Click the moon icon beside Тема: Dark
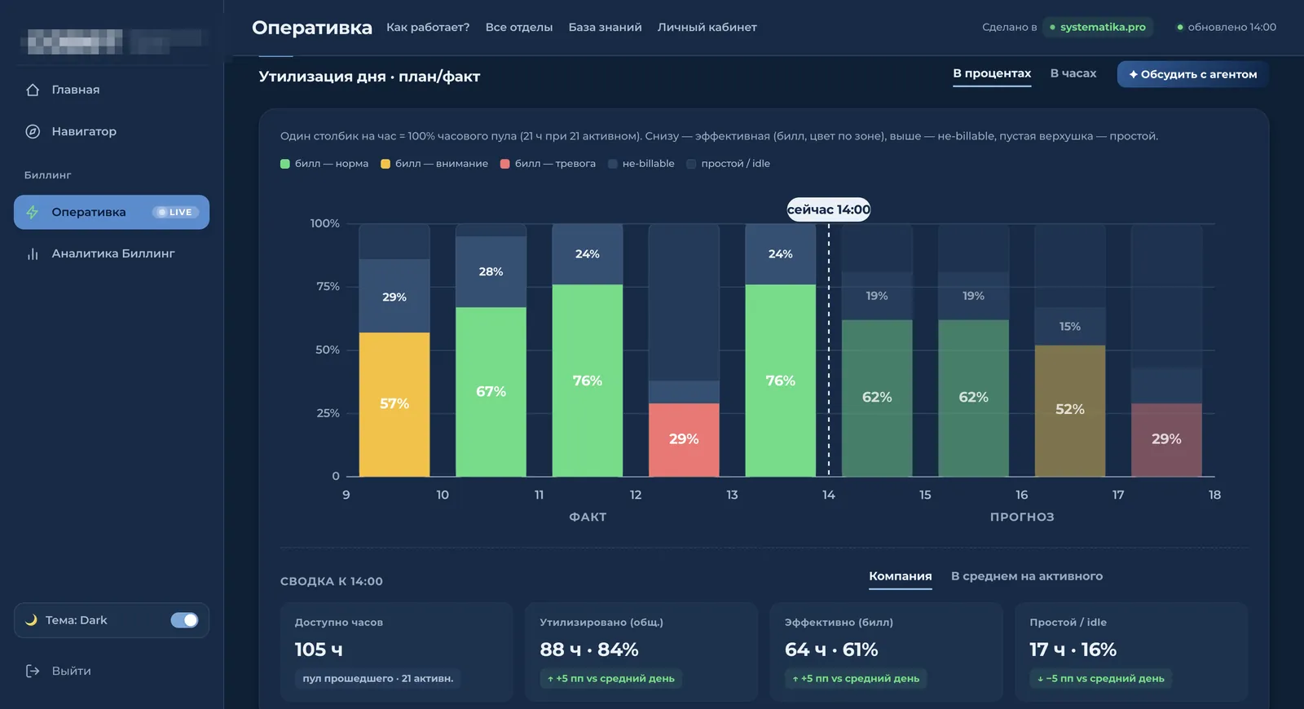Viewport: 1304px width, 709px height. click(31, 620)
